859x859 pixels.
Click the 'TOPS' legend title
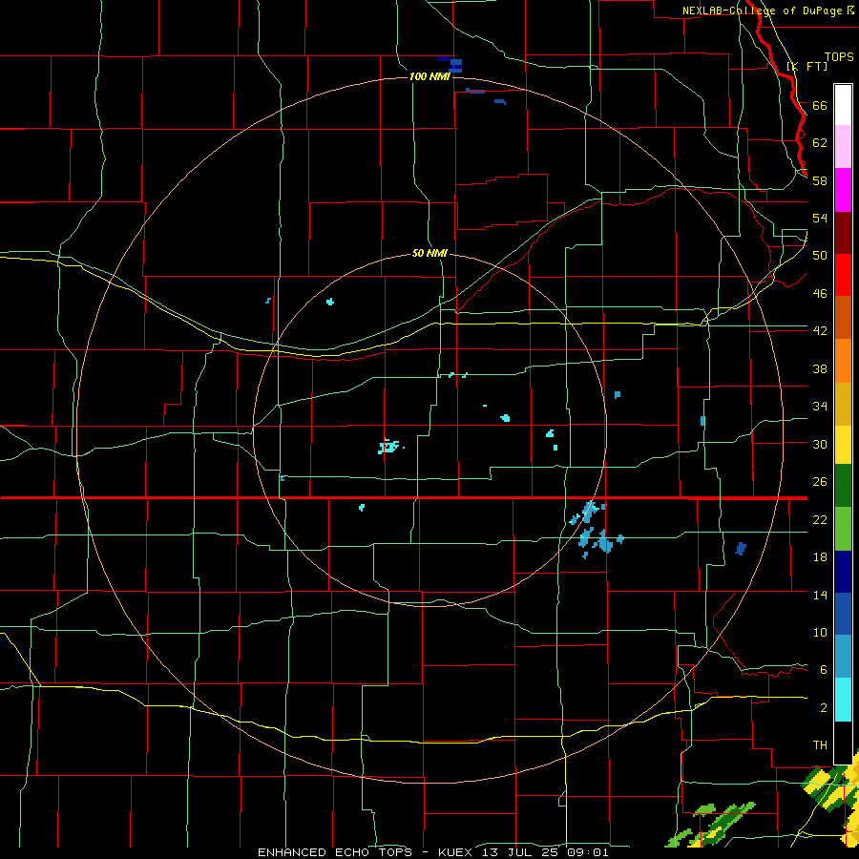[839, 56]
